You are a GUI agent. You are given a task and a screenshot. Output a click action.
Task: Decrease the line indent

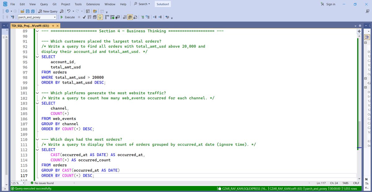155,17
